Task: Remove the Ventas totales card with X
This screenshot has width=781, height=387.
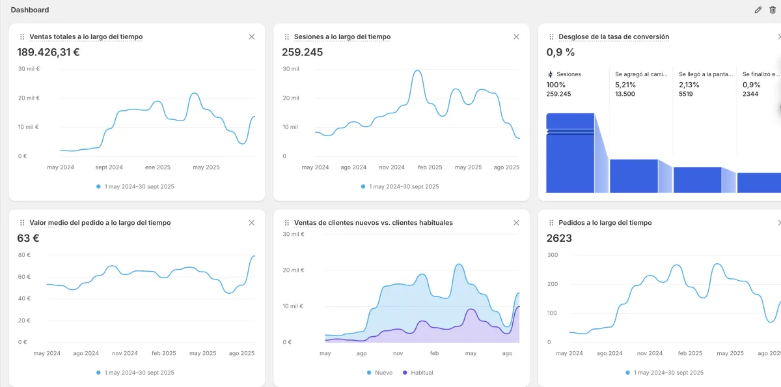Action: click(x=252, y=36)
